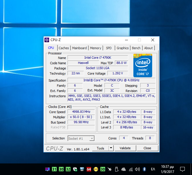Click the Level 3 16-way value
Screen dimensions: 192x175
click(148, 127)
